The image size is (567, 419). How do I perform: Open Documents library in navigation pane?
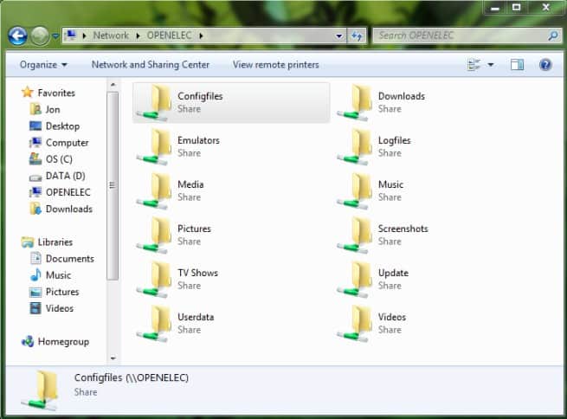click(70, 259)
